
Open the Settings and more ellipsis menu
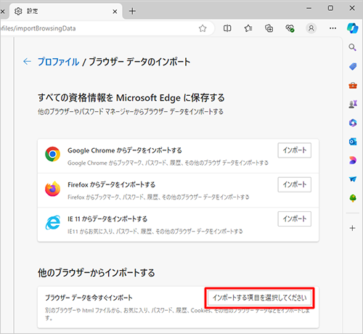tap(333, 28)
